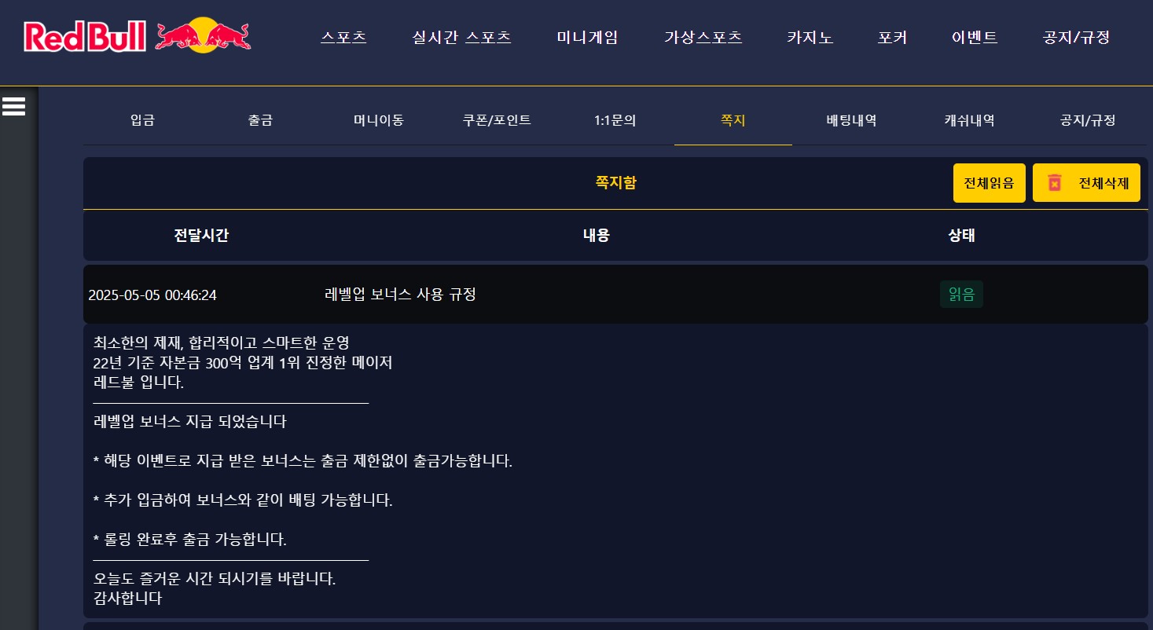Image resolution: width=1153 pixels, height=630 pixels.
Task: Open 이벤트 in the top navigation
Action: coord(975,37)
